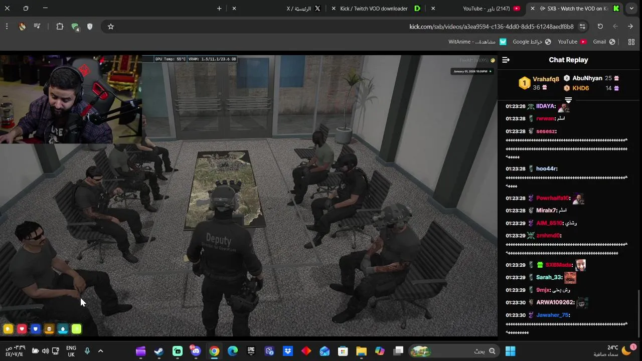Screen dimensions: 642x361
Task: Click username AIM_6510 in chat
Action: 549,223
